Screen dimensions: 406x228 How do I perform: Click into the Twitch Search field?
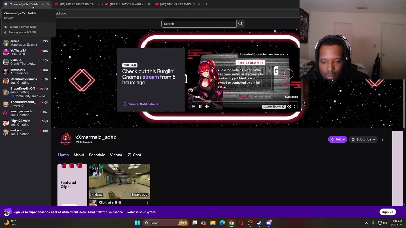pos(199,24)
